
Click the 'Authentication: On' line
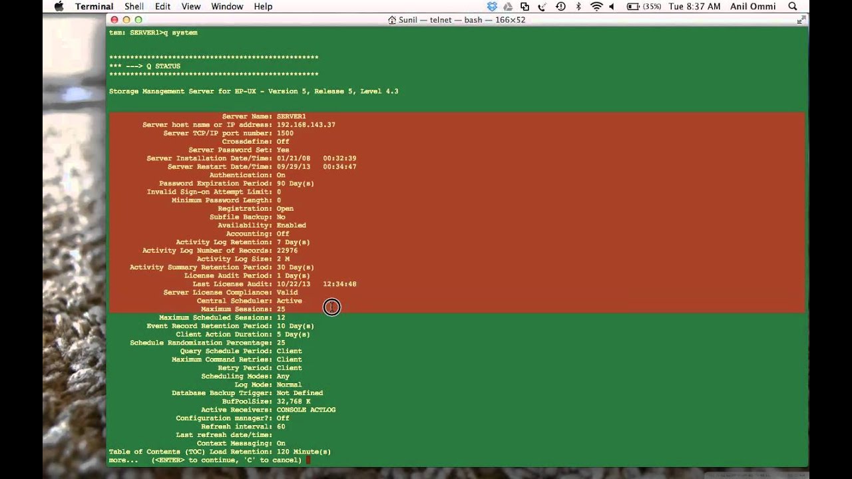[x=247, y=175]
